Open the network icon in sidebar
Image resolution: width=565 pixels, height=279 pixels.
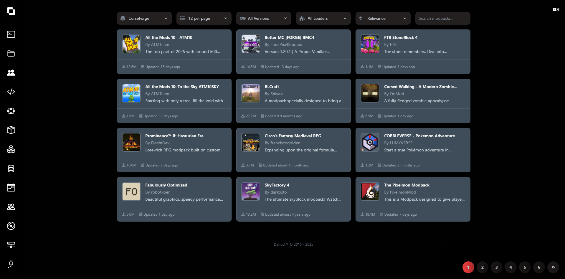[11, 245]
